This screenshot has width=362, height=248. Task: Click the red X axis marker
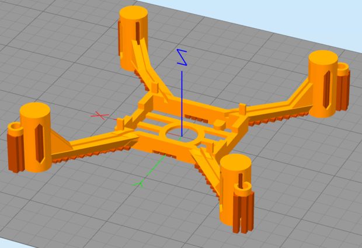99,115
